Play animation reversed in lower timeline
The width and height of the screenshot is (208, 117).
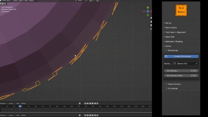pyautogui.click(x=90, y=115)
